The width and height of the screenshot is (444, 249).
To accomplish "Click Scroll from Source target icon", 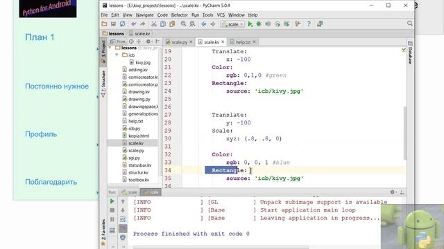I will (131, 41).
